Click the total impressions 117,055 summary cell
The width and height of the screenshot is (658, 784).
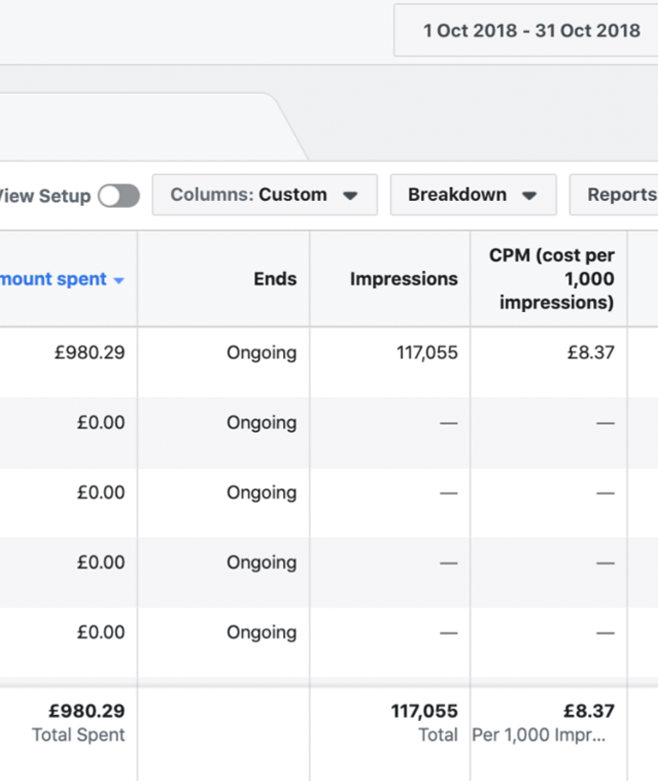[x=424, y=723]
